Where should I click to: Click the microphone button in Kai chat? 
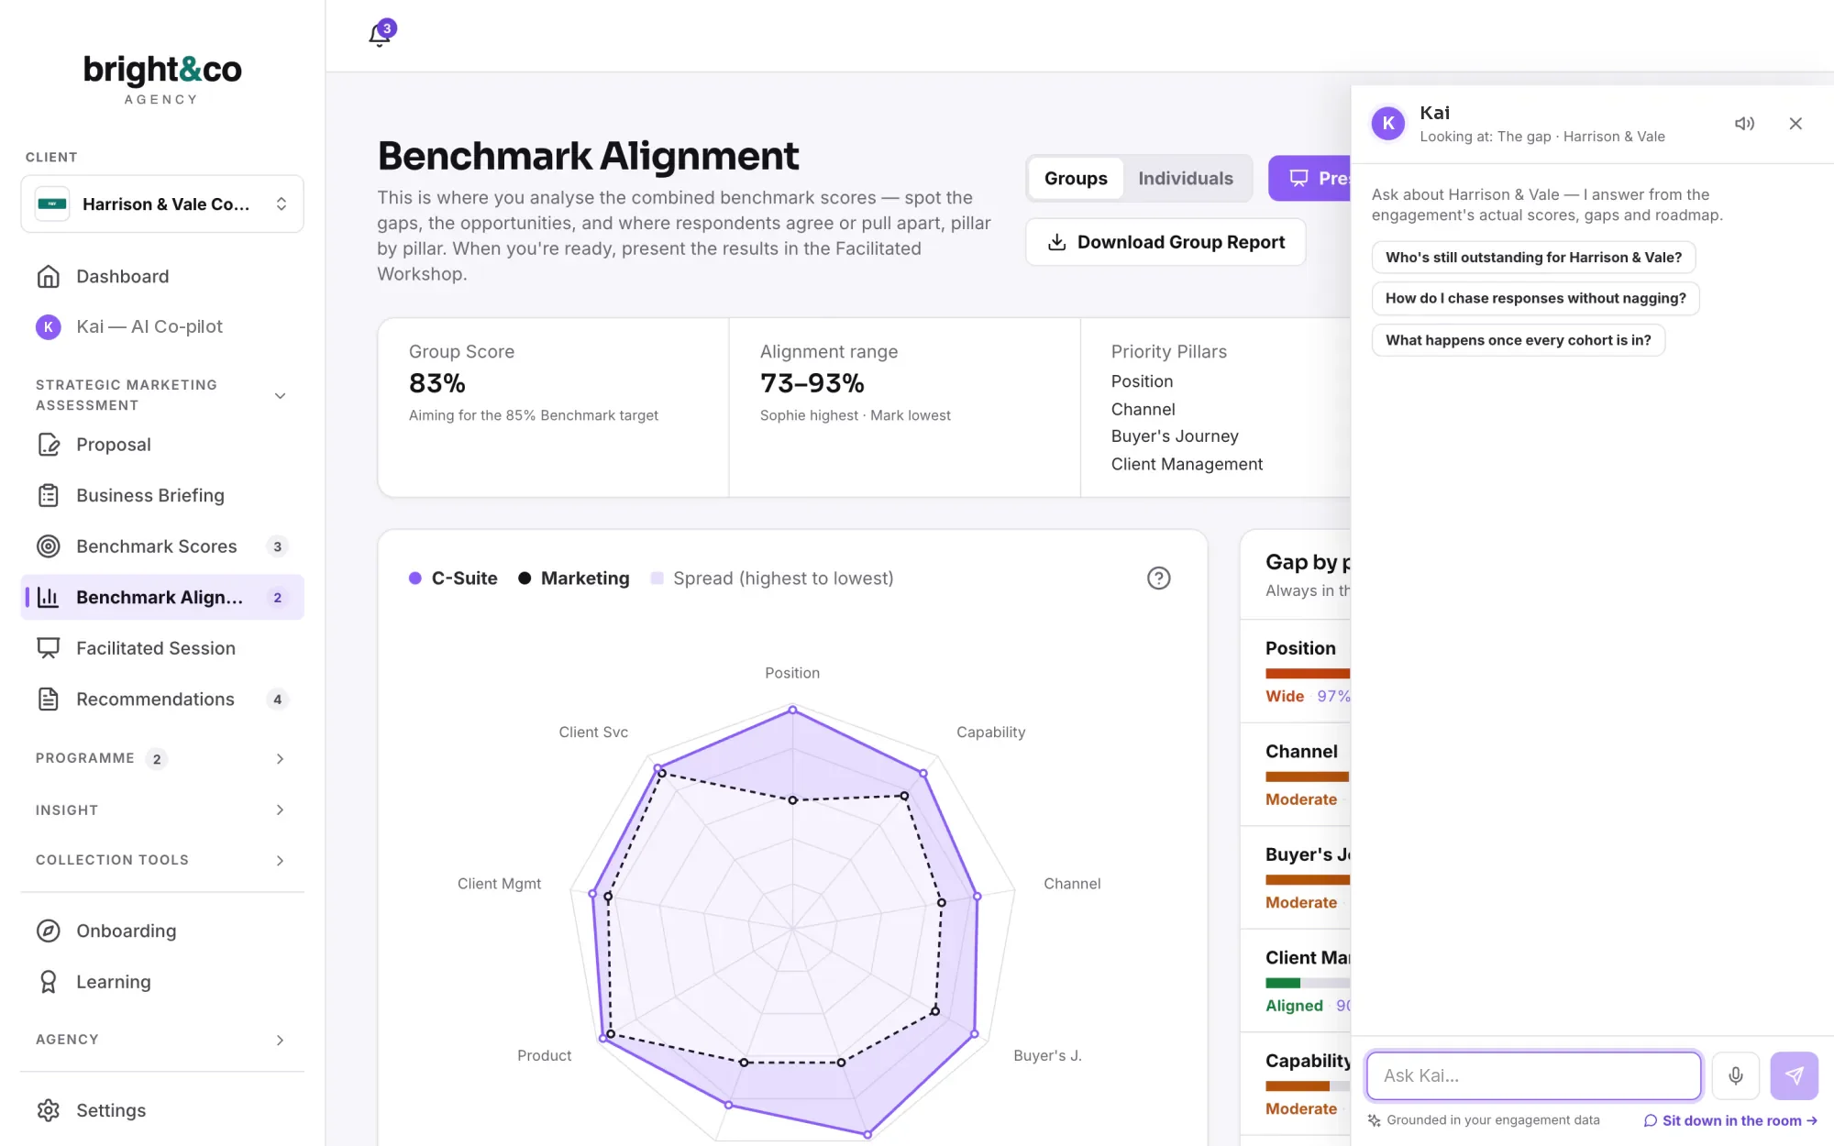1736,1075
